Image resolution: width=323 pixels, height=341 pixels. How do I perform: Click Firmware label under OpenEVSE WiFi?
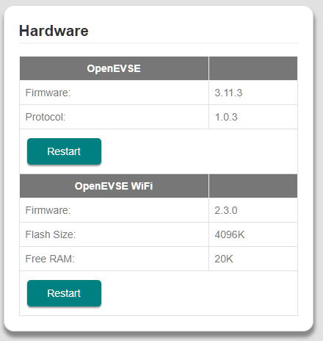coord(48,210)
